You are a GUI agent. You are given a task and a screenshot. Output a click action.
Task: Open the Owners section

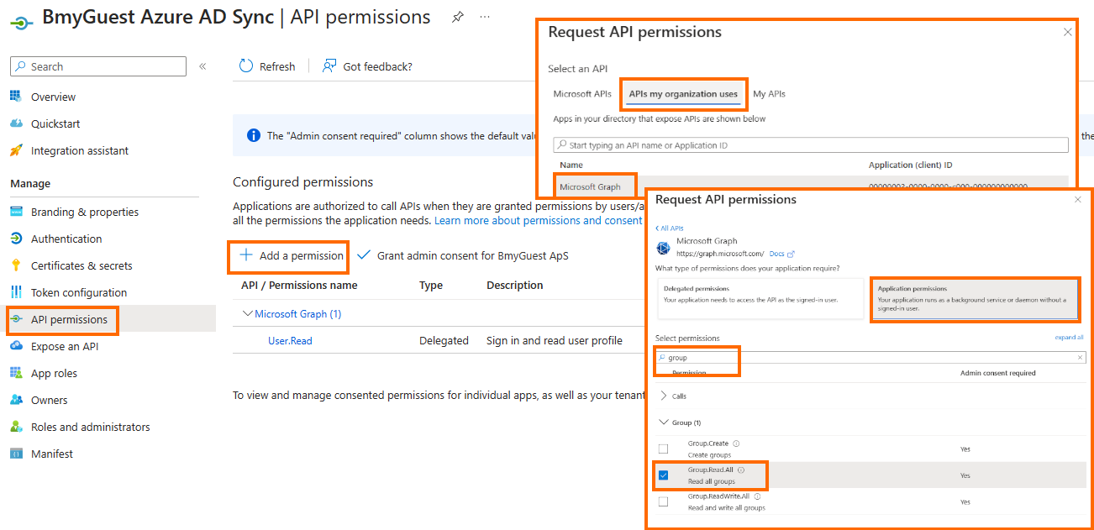click(x=49, y=400)
